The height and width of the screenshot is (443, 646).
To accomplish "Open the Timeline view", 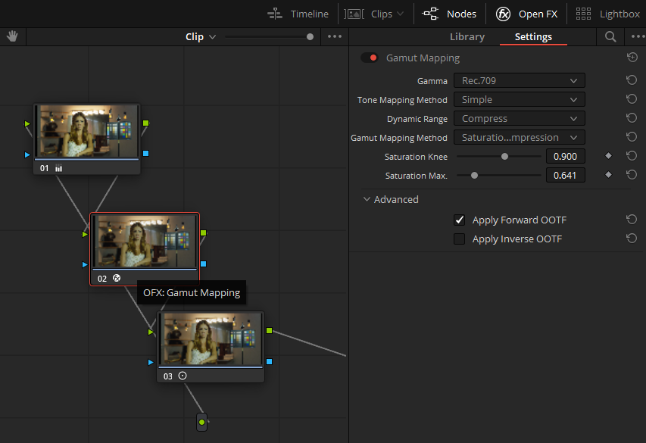I will click(x=298, y=14).
